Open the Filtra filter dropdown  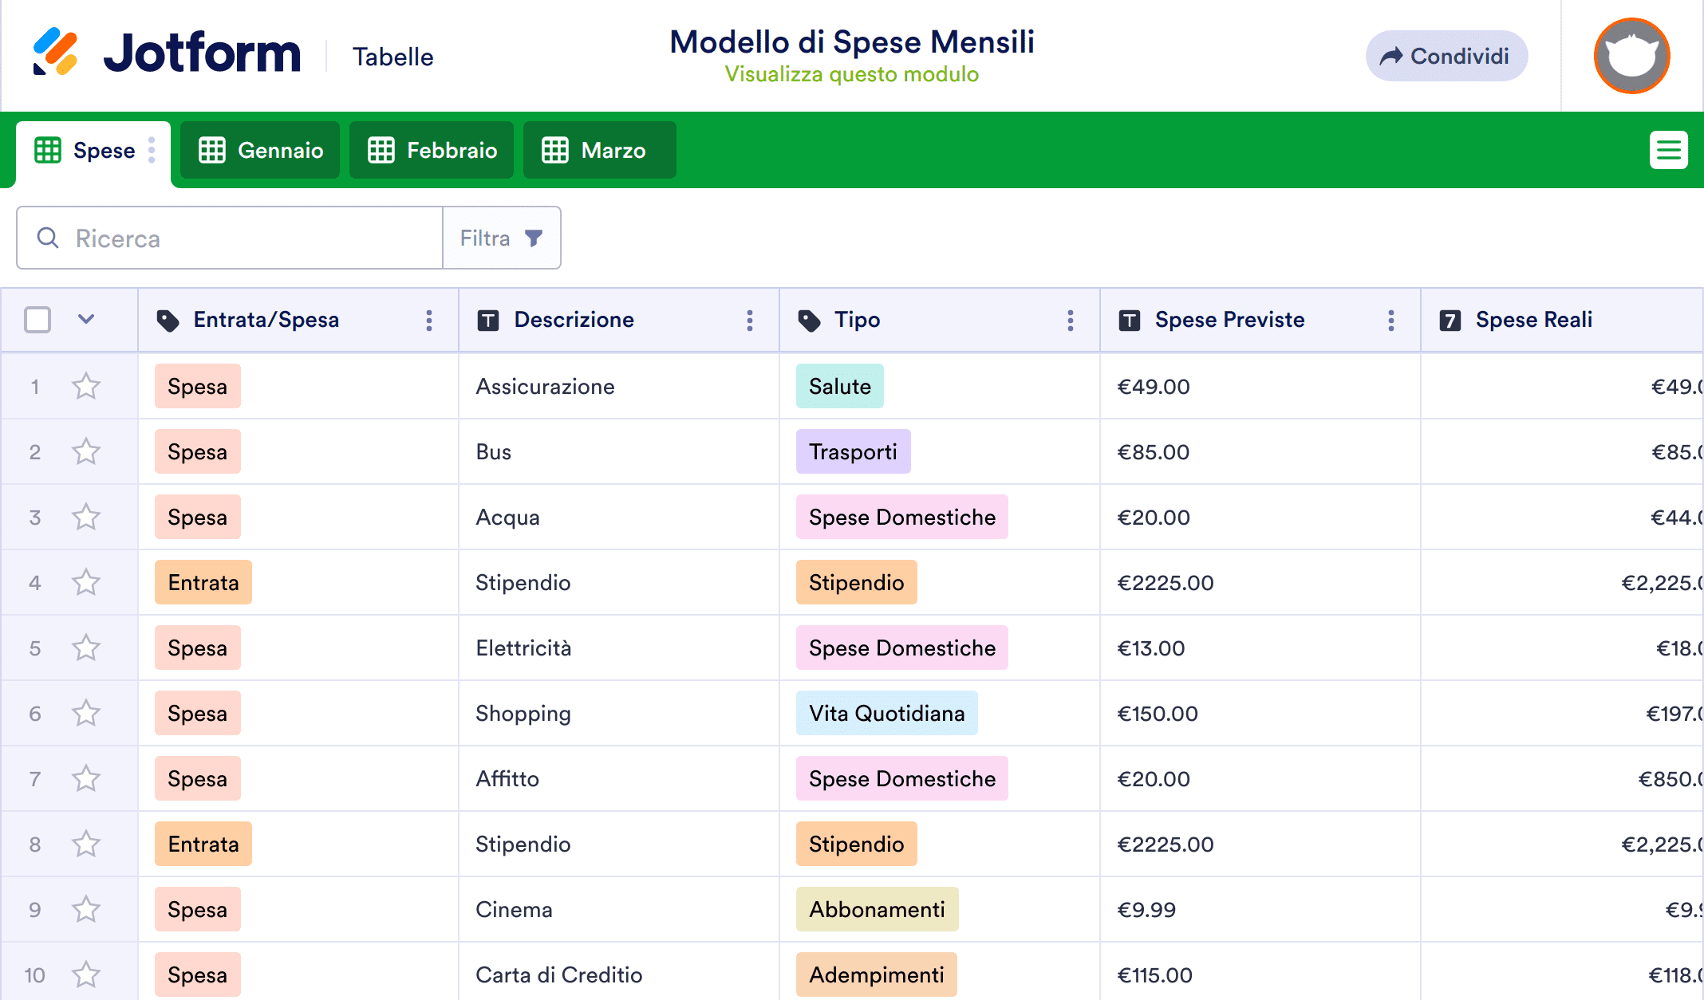(x=501, y=238)
